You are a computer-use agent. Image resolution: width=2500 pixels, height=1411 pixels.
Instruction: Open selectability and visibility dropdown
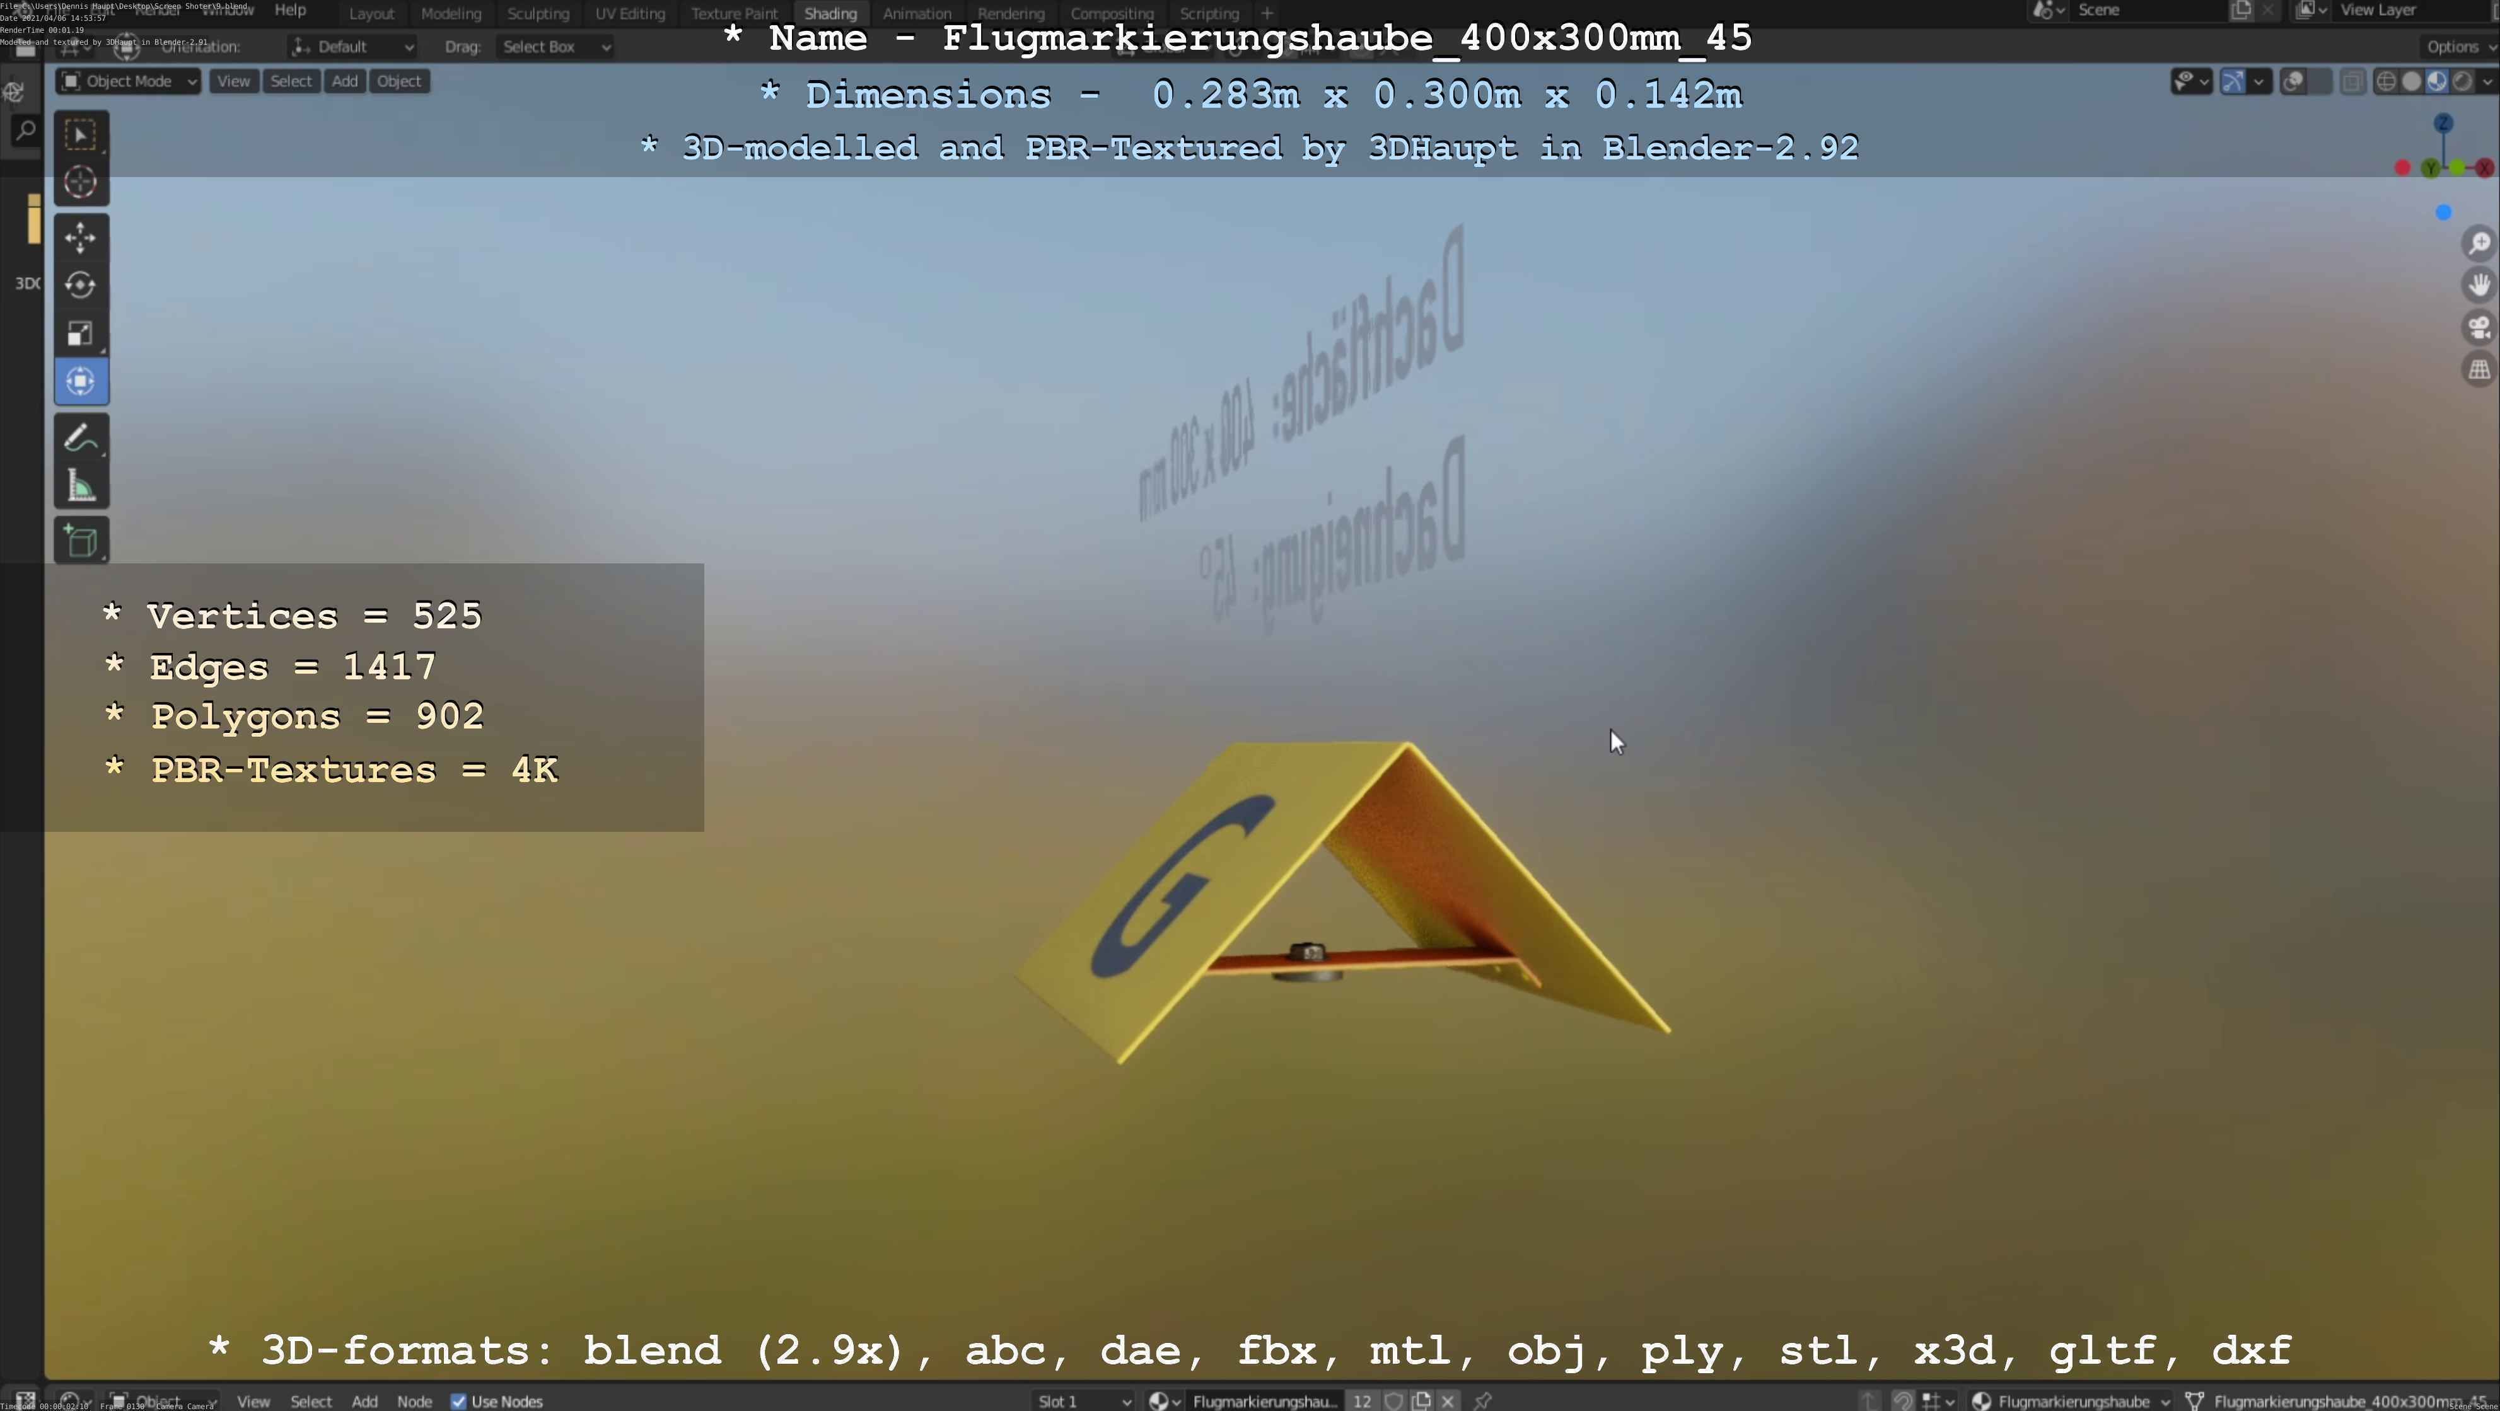(2192, 81)
